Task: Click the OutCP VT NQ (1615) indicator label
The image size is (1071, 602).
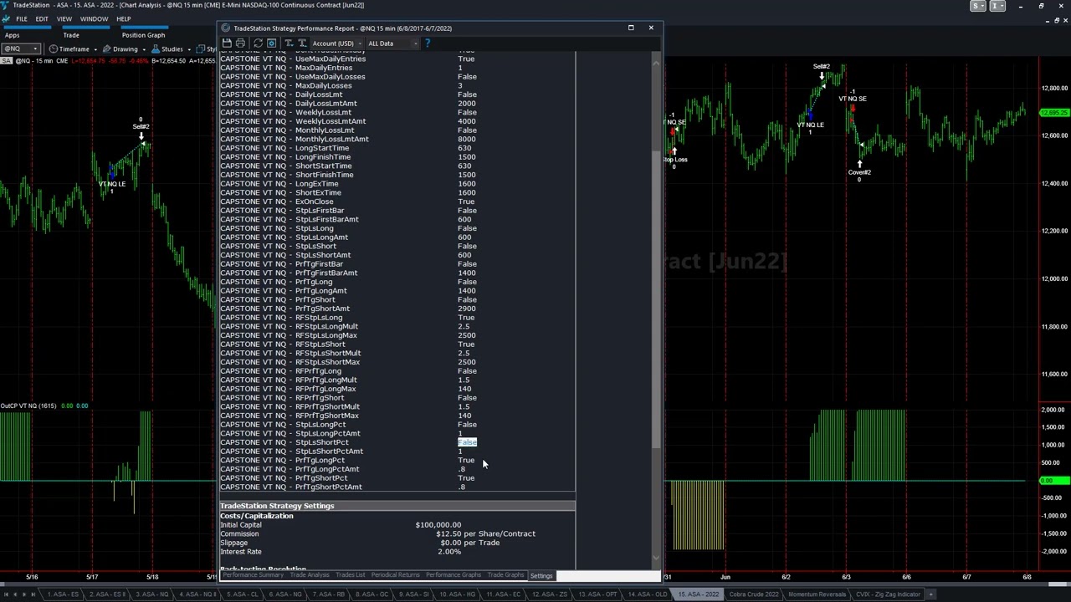Action: coord(28,406)
